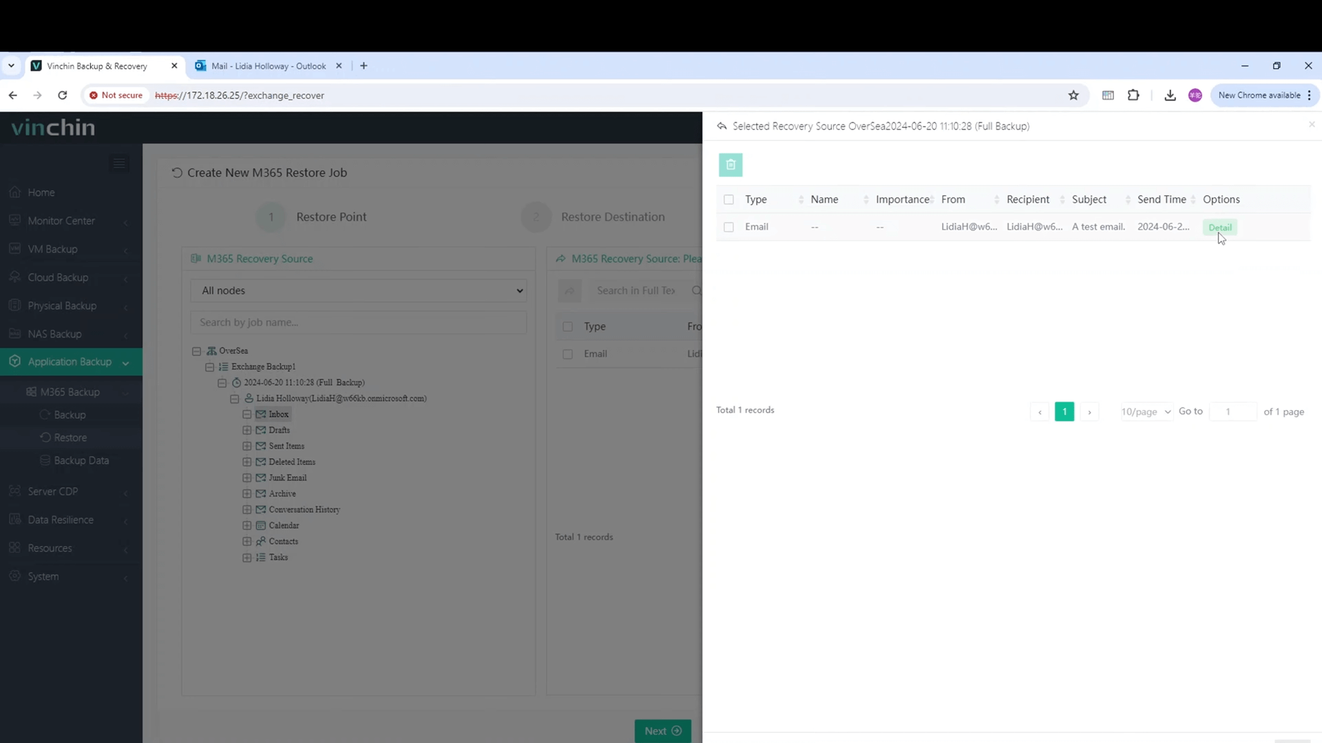Open the browser extensions puzzle icon
The height and width of the screenshot is (743, 1322).
(1133, 96)
